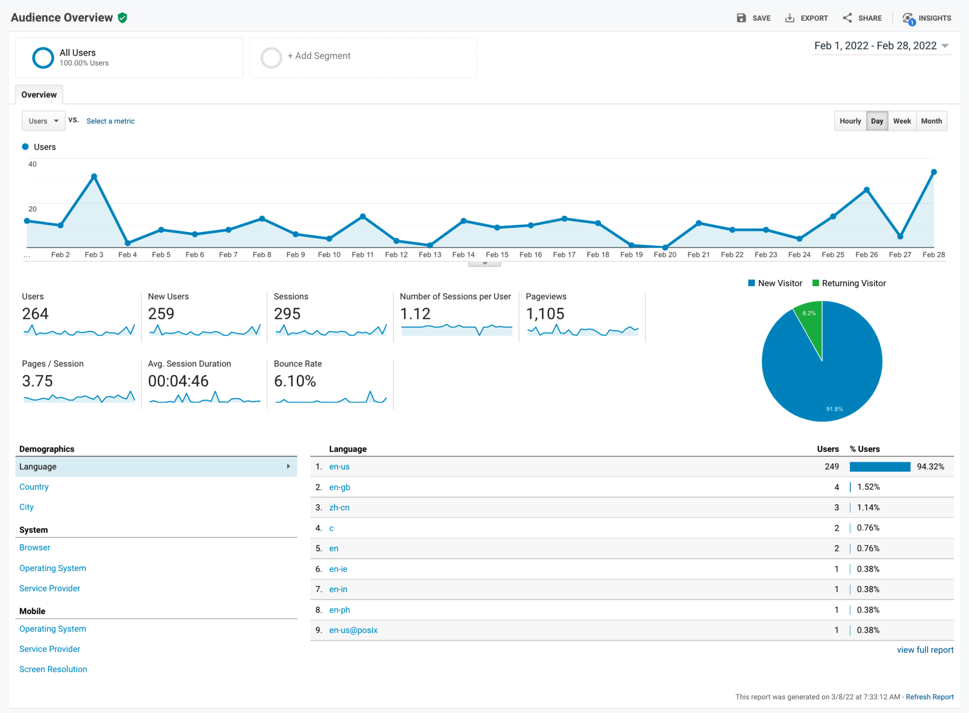Open the date range dropdown arrow
The image size is (969, 713).
coord(945,46)
